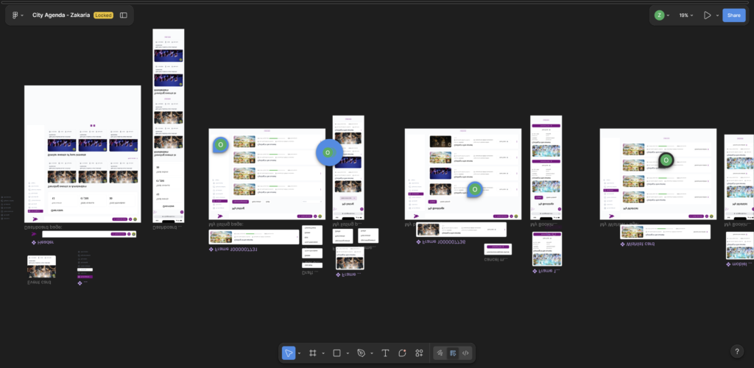This screenshot has width=754, height=368.
Task: Select the Text tool
Action: pyautogui.click(x=385, y=353)
